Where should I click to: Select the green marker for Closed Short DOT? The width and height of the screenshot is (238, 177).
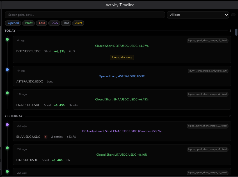point(7,40)
